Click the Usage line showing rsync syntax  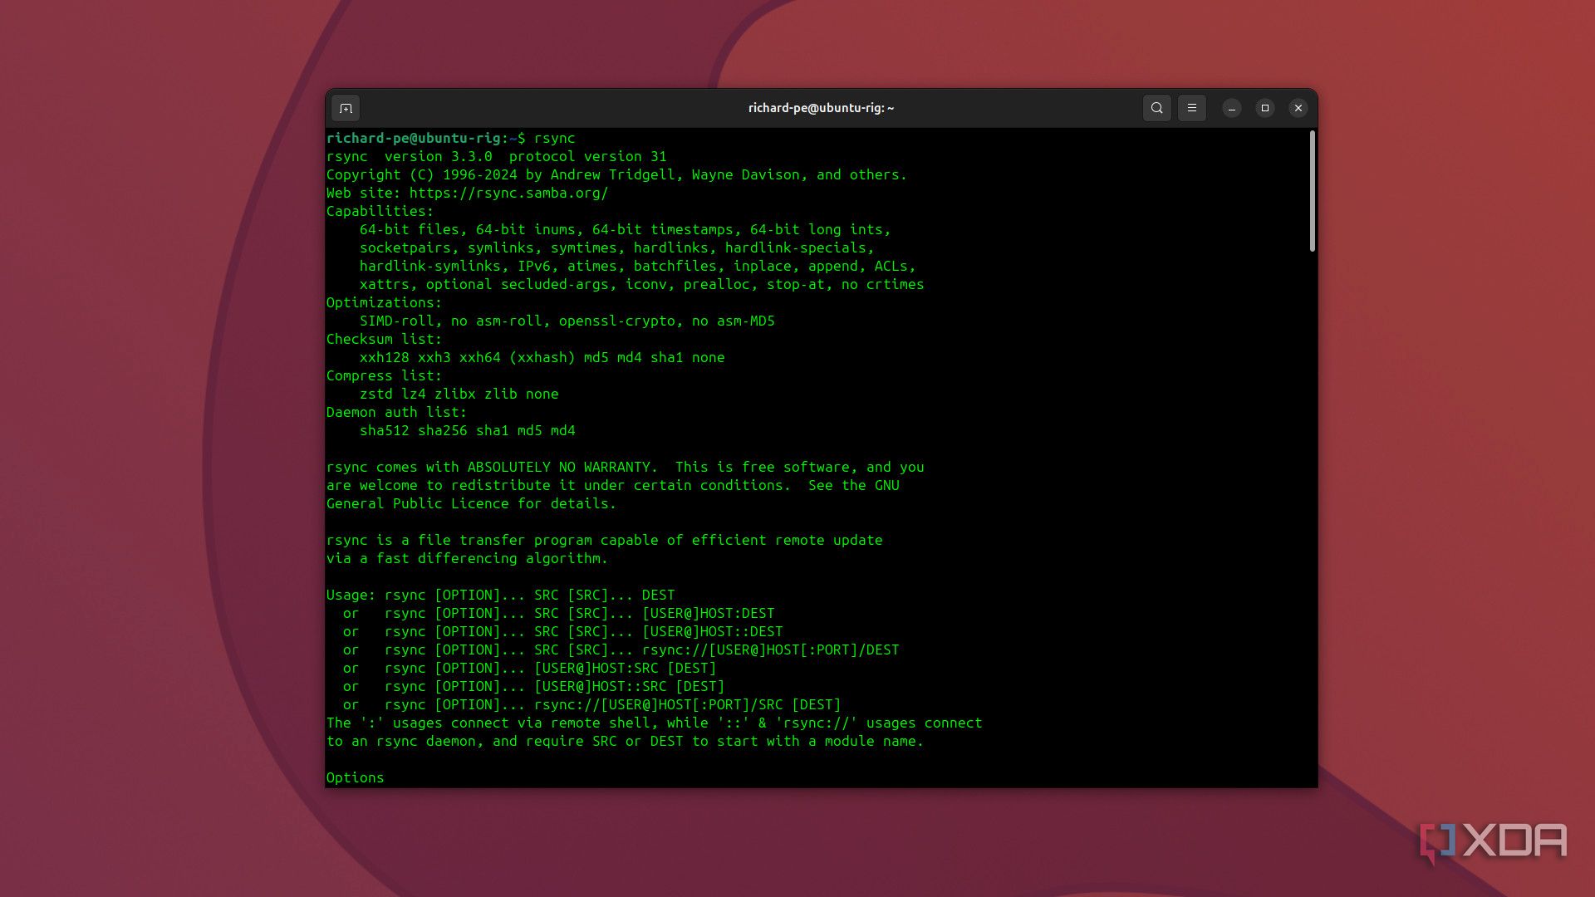point(500,595)
